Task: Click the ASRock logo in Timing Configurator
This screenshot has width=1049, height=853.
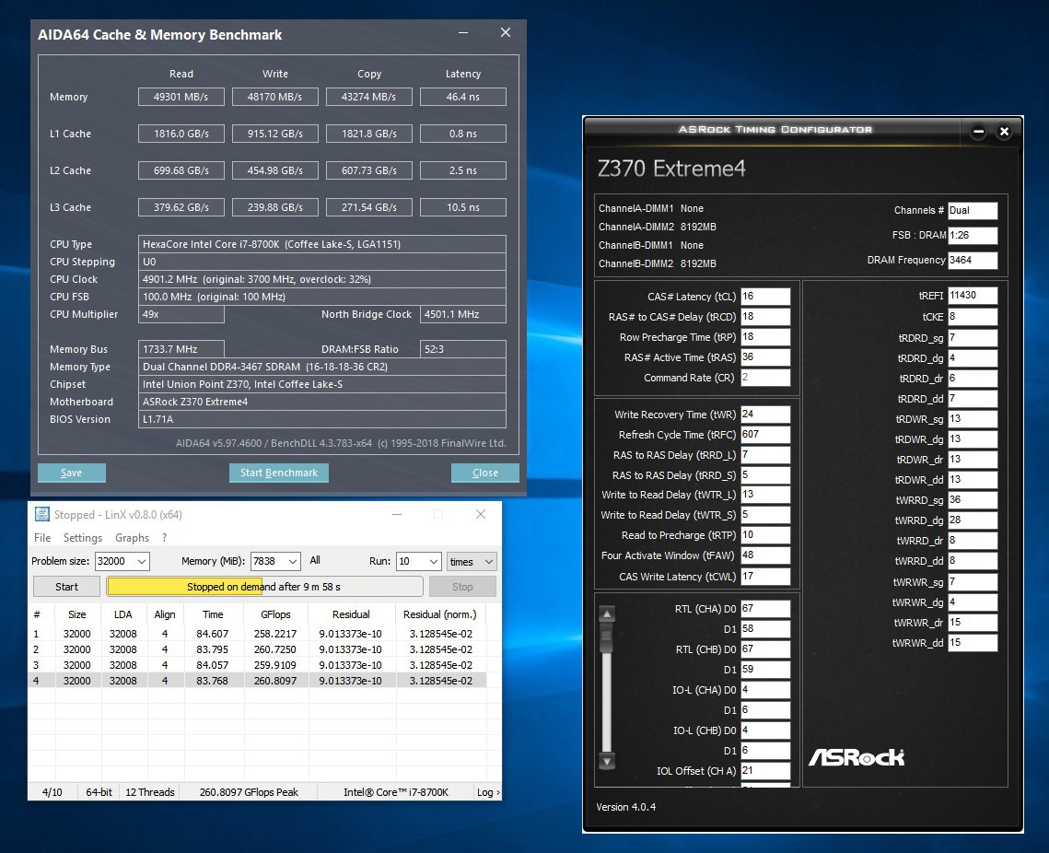Action: point(857,756)
